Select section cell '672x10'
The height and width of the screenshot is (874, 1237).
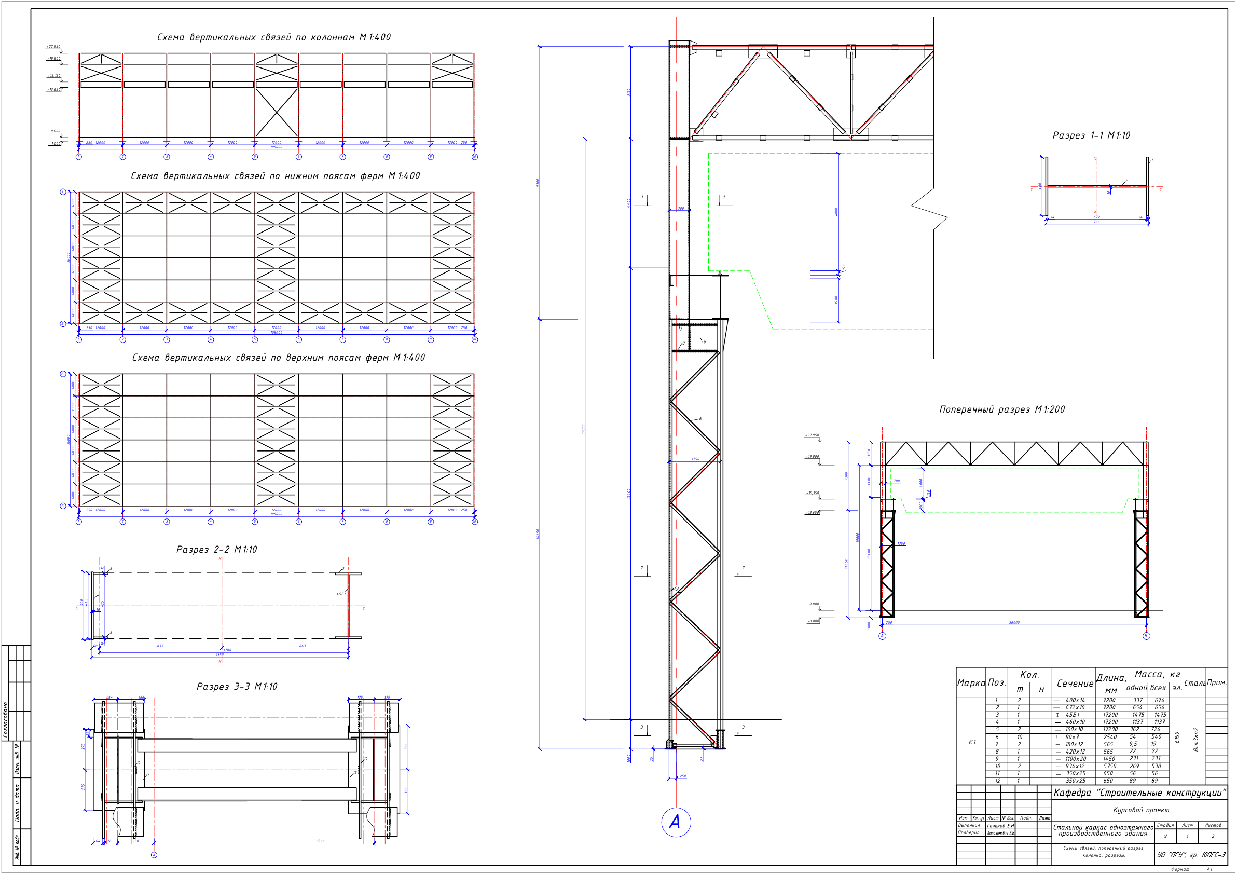click(1076, 707)
